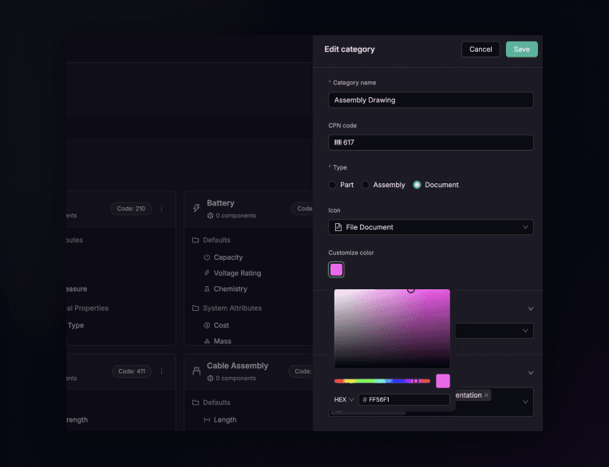Image resolution: width=609 pixels, height=467 pixels.
Task: Click the Chemistry flask icon
Action: point(207,289)
